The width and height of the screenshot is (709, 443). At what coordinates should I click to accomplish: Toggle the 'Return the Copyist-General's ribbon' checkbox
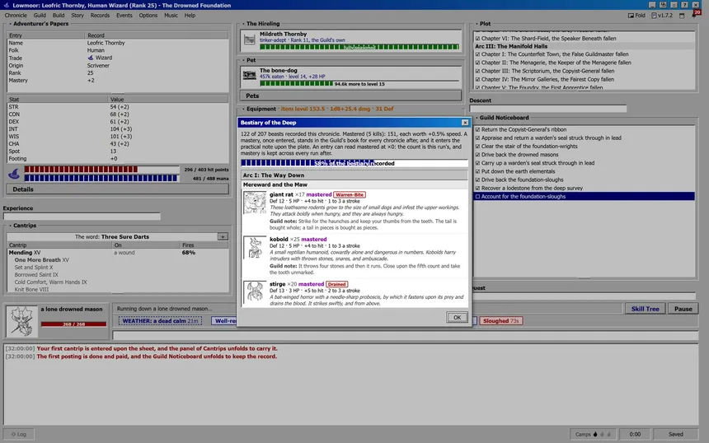coord(477,129)
